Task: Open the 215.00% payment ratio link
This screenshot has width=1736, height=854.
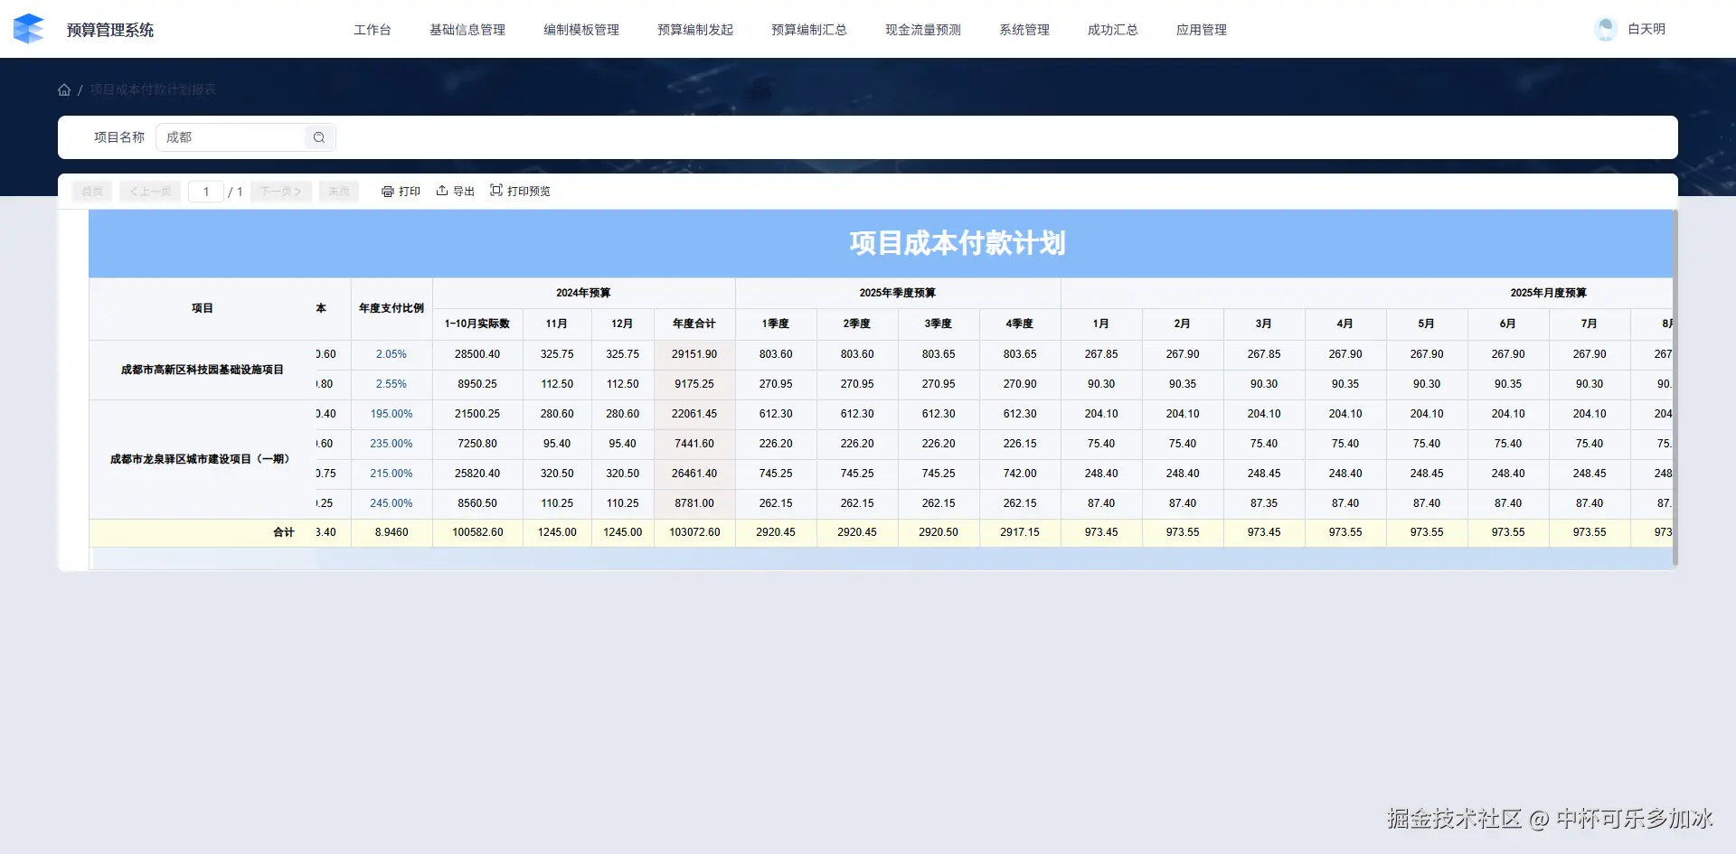Action: click(392, 474)
